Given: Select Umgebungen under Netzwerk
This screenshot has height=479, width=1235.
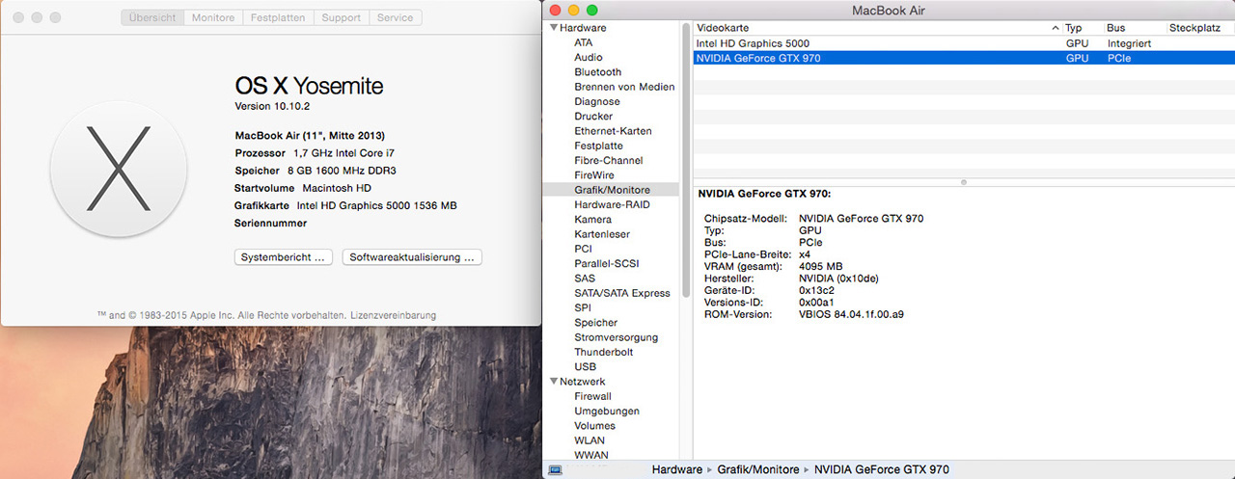Looking at the screenshot, I should (x=607, y=411).
